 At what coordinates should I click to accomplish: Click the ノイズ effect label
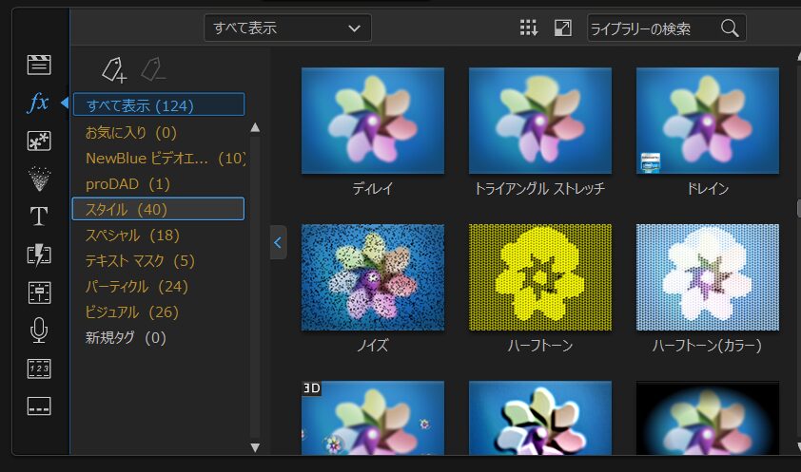[x=372, y=345]
